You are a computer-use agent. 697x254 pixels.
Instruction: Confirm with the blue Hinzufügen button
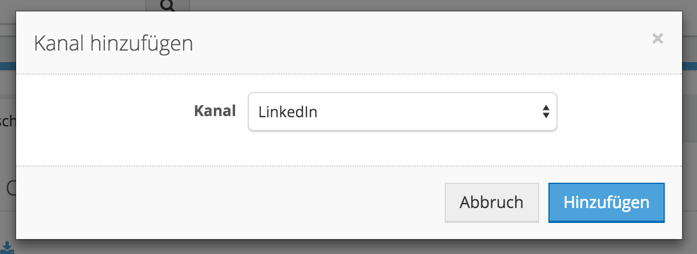606,202
